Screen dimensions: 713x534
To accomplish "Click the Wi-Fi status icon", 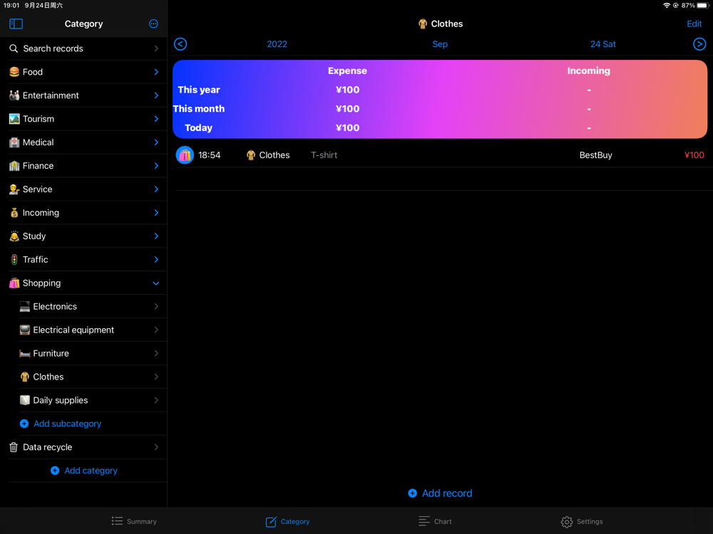I will click(x=666, y=6).
